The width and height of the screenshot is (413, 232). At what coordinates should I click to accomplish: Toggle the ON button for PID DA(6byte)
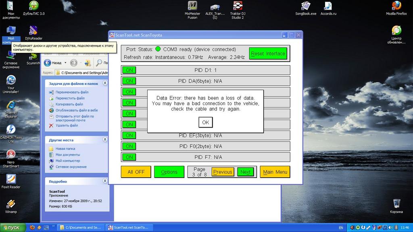click(x=129, y=81)
